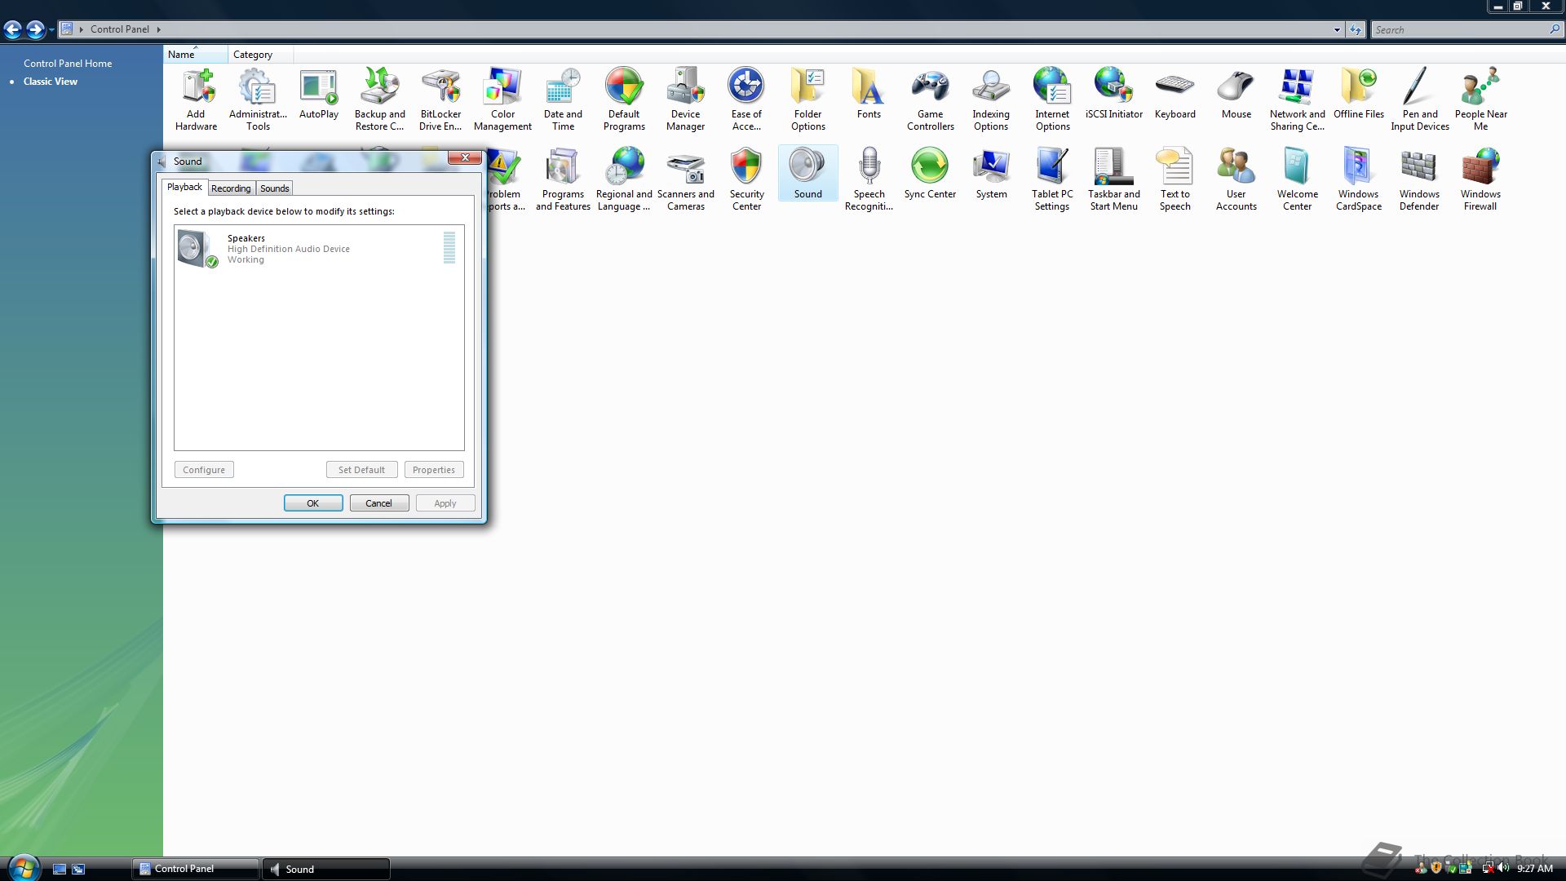Open Windows CardSpace
Viewport: 1566px width, 881px height.
click(x=1359, y=179)
